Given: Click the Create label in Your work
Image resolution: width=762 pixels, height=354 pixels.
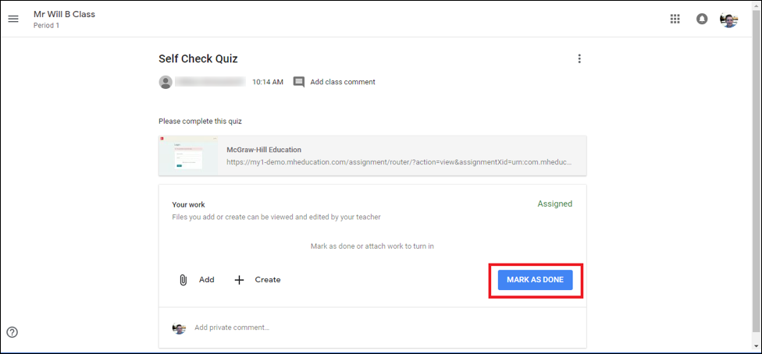Looking at the screenshot, I should coord(268,279).
